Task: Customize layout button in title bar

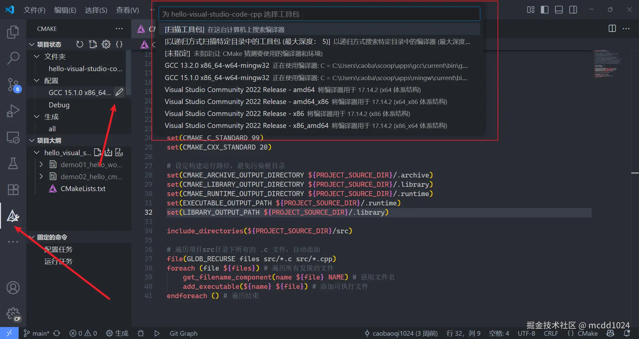Action: (531, 10)
